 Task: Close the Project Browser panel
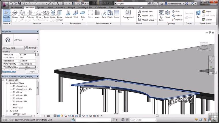click(37, 76)
